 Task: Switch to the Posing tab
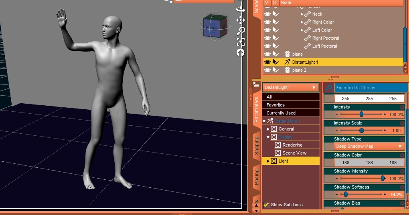pyautogui.click(x=257, y=177)
